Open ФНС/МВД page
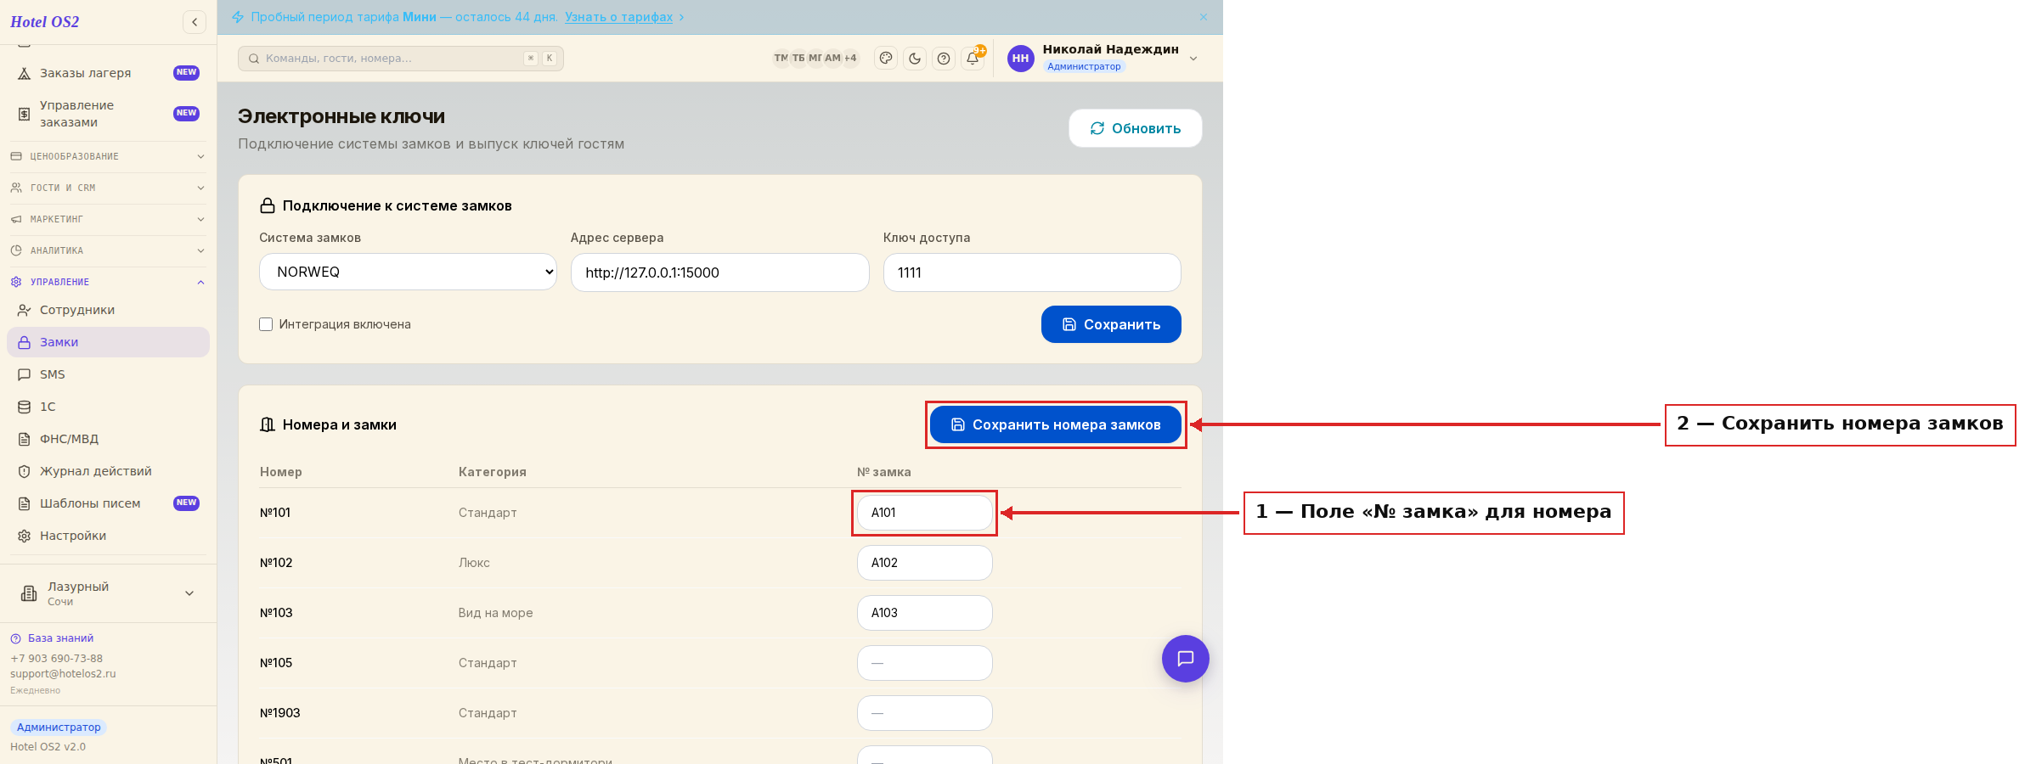Viewport: 2036px width, 764px height. (x=108, y=439)
